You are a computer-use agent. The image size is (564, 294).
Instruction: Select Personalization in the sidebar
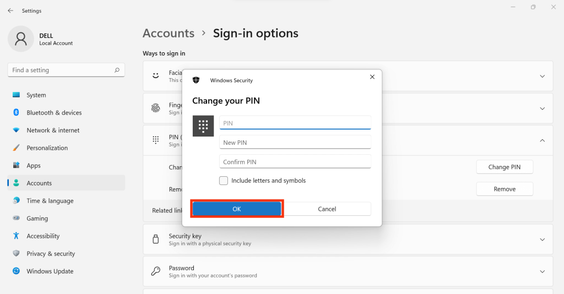point(66,148)
